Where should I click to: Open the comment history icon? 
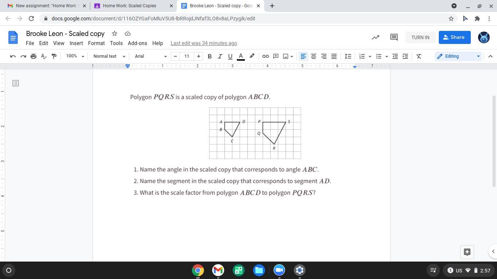pyautogui.click(x=394, y=37)
